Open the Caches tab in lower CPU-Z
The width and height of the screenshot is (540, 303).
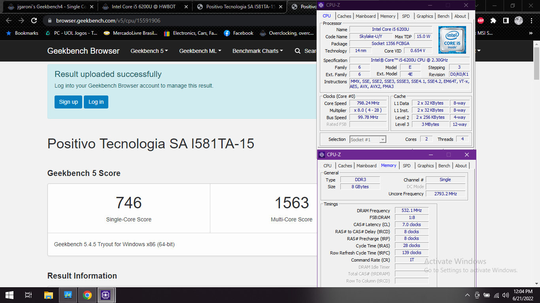point(345,166)
